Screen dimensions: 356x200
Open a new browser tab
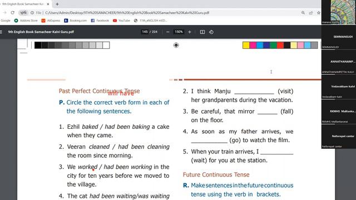click(x=57, y=4)
